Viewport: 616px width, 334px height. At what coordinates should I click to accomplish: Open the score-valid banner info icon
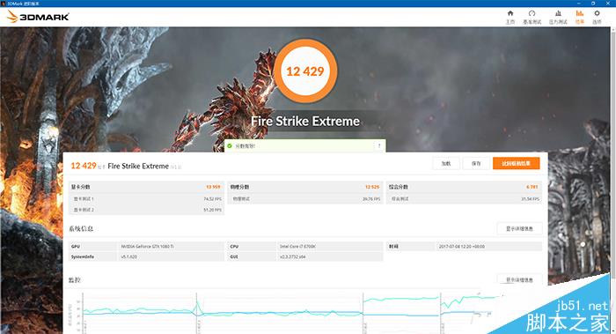pyautogui.click(x=379, y=146)
